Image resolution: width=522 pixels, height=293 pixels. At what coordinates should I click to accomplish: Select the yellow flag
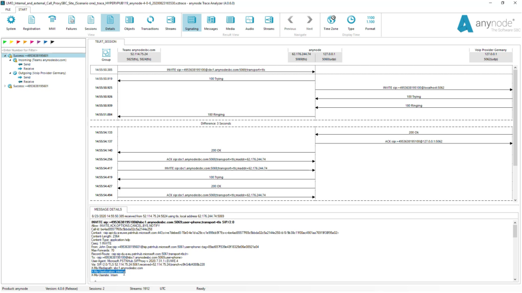pos(12,42)
